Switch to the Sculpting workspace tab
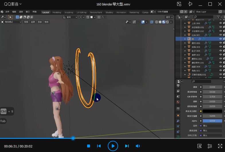This screenshot has height=152, width=225. coord(69,12)
